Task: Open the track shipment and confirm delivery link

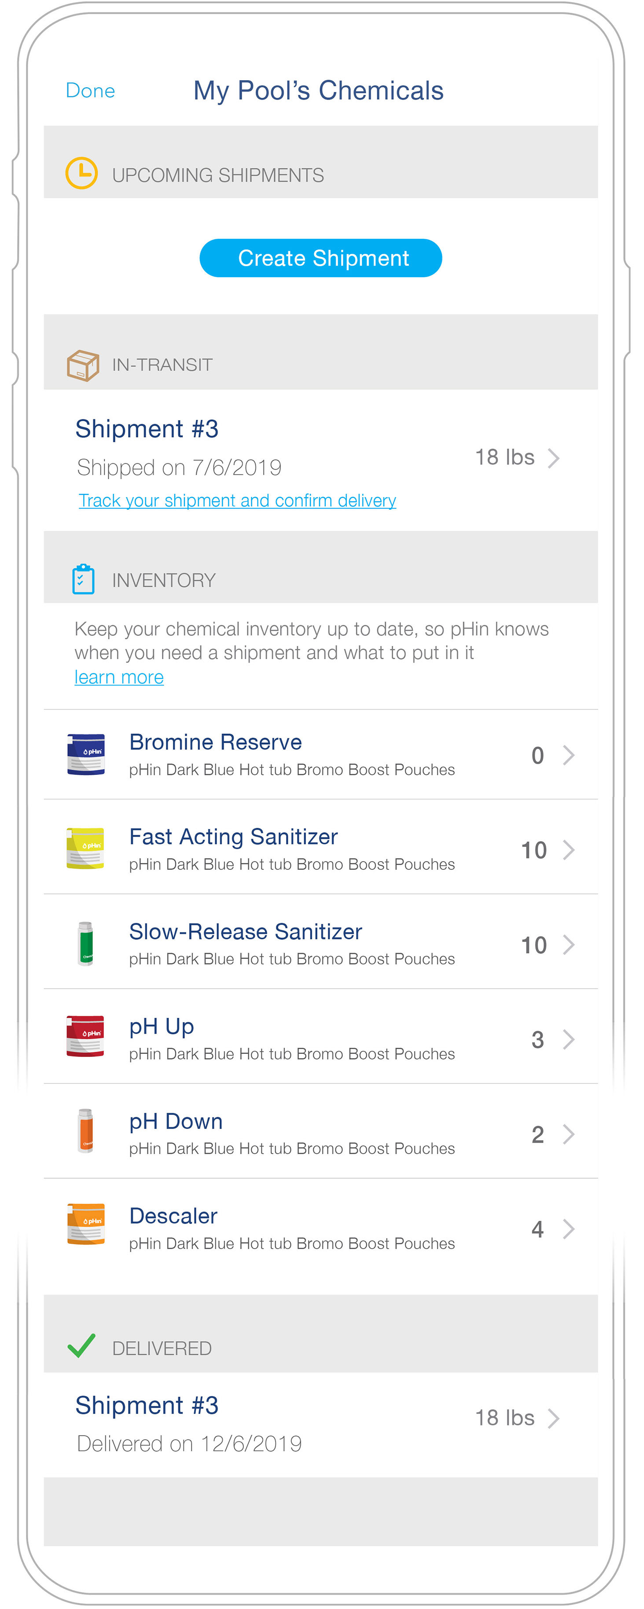Action: click(x=237, y=500)
